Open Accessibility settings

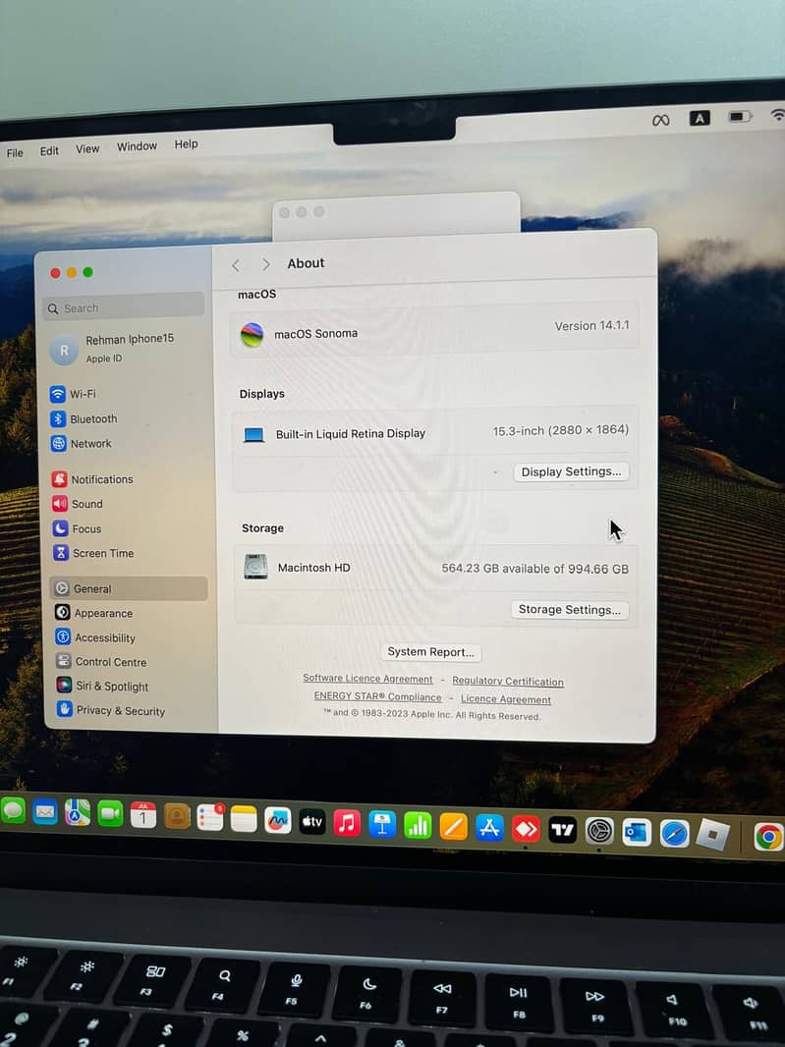pyautogui.click(x=96, y=637)
